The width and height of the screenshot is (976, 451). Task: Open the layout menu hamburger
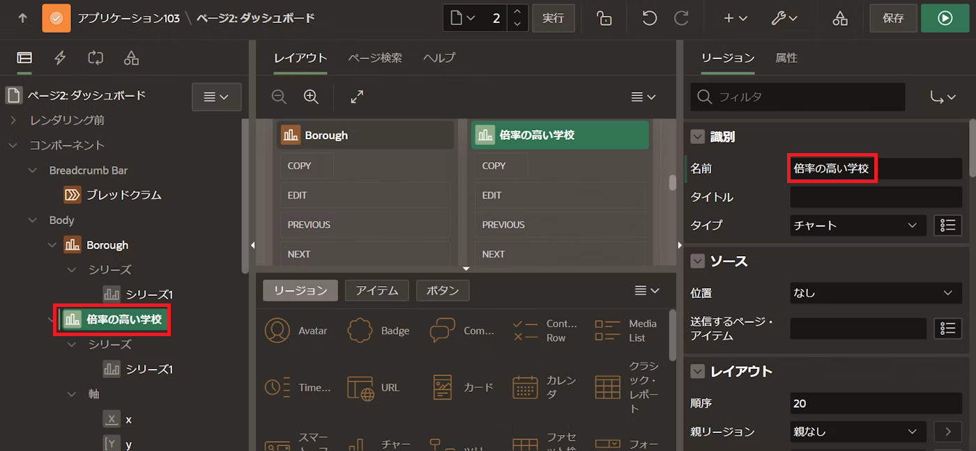click(643, 97)
